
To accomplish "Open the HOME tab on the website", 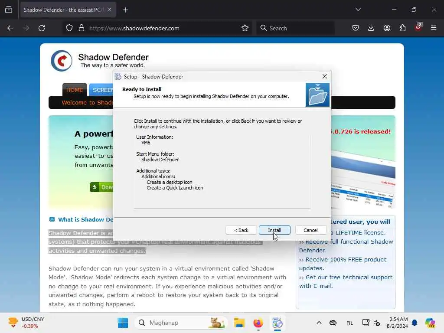I will point(75,90).
